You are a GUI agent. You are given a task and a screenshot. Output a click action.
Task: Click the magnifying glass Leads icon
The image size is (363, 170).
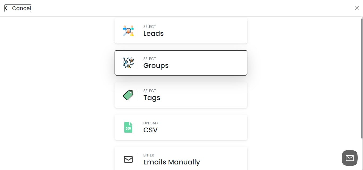coord(128,30)
